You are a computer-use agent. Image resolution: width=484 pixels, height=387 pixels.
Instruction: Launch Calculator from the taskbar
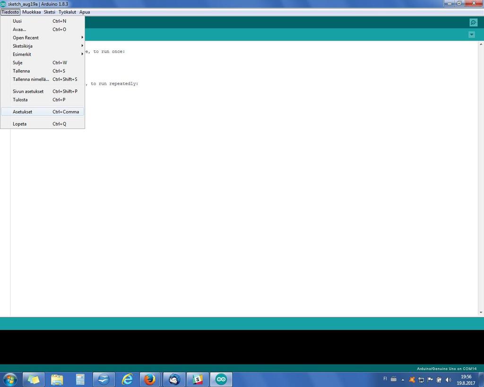point(80,379)
